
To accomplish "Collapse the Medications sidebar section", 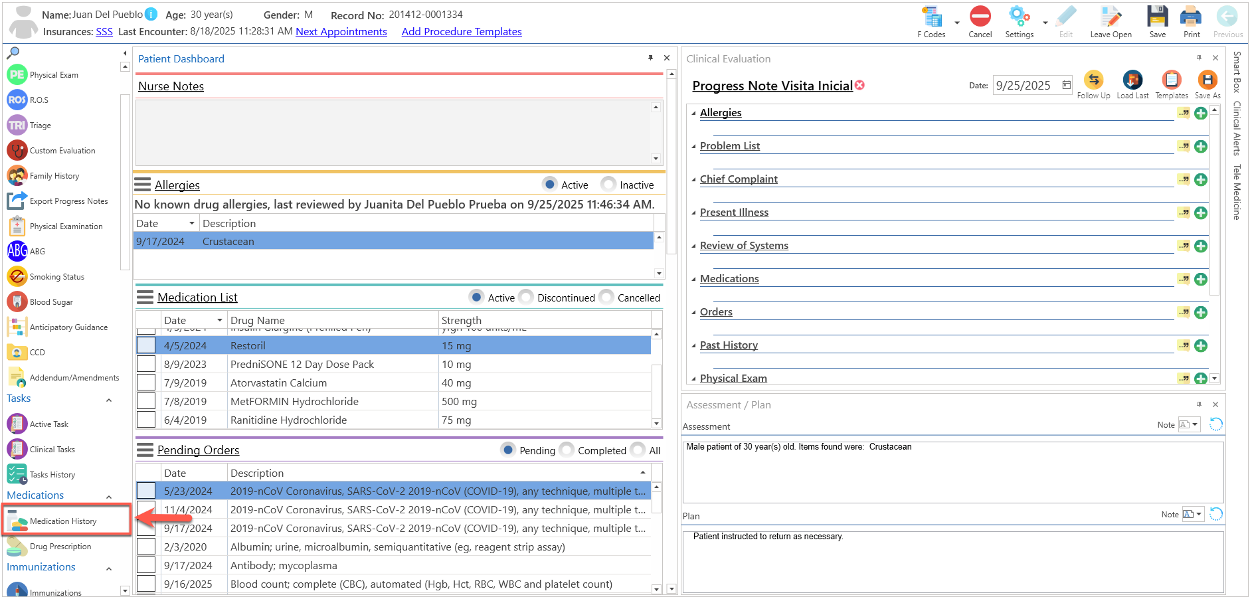I will click(x=109, y=497).
